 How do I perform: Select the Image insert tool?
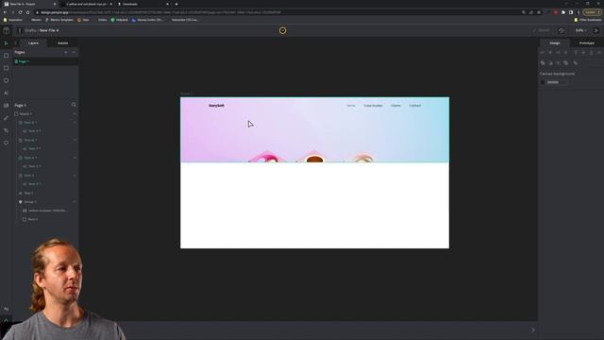[x=6, y=105]
